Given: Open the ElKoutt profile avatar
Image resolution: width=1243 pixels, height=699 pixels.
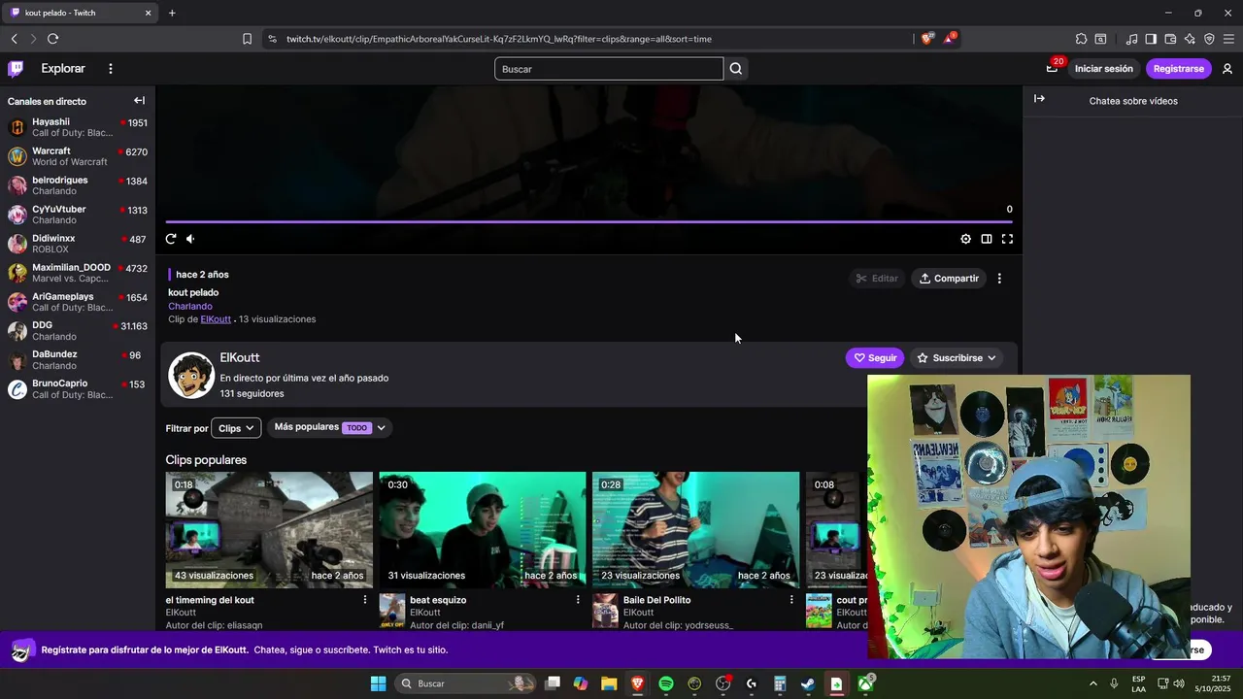Looking at the screenshot, I should point(191,375).
